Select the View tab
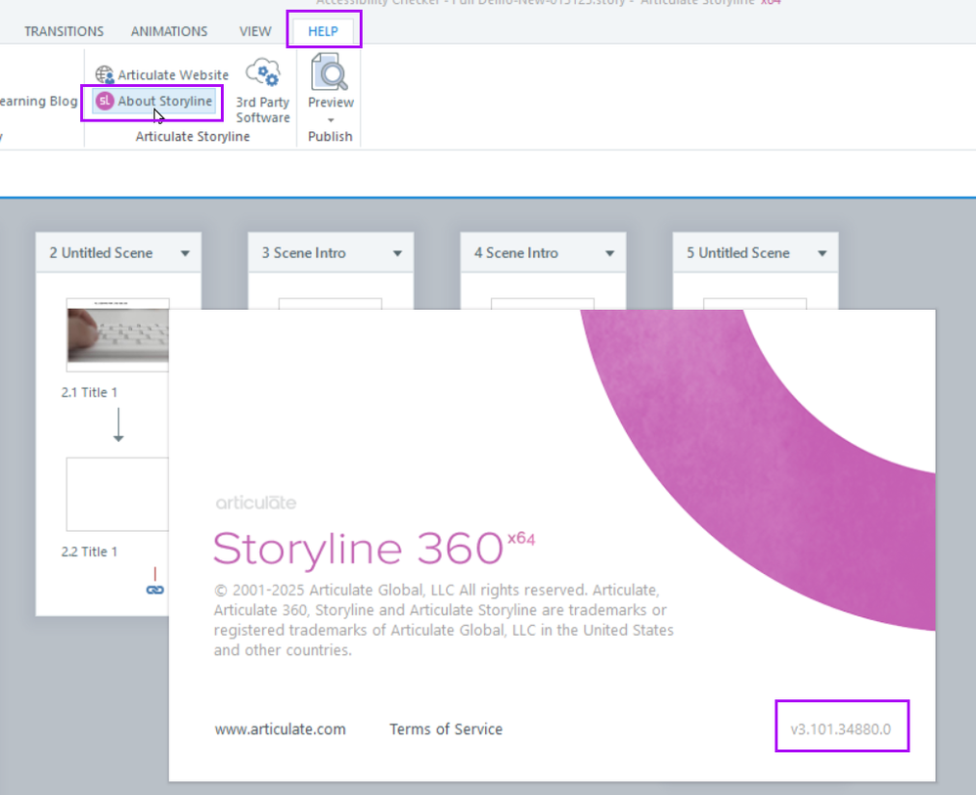Viewport: 976px width, 795px height. [255, 31]
